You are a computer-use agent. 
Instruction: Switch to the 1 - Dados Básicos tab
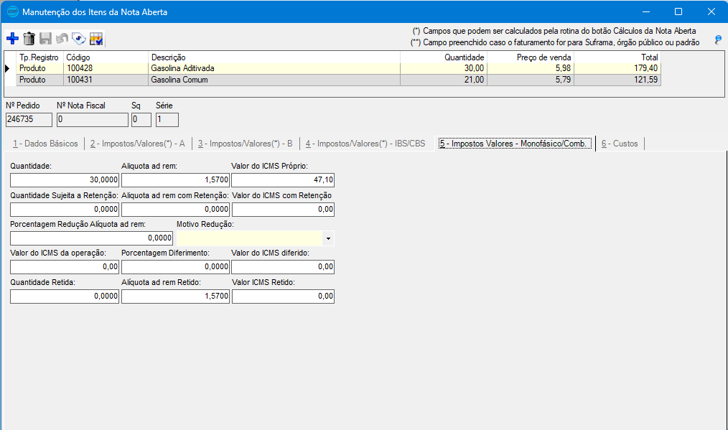click(45, 144)
